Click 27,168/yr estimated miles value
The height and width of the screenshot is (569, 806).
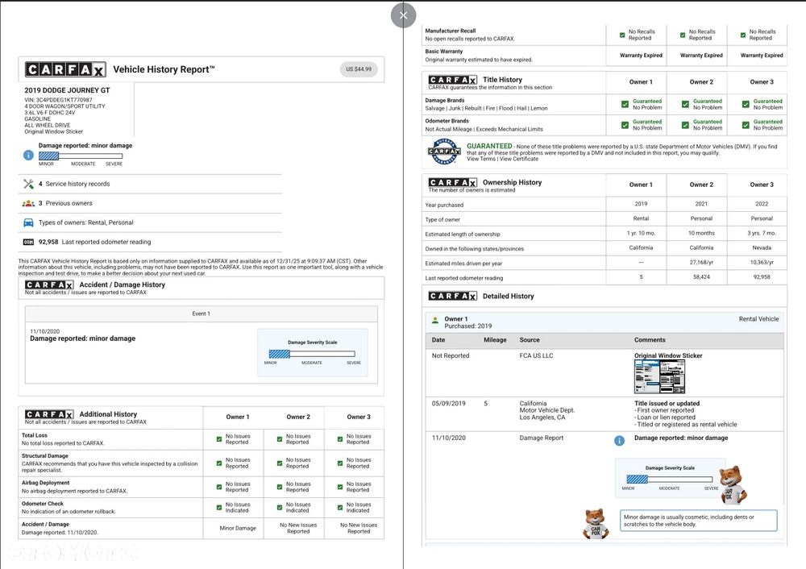point(701,263)
